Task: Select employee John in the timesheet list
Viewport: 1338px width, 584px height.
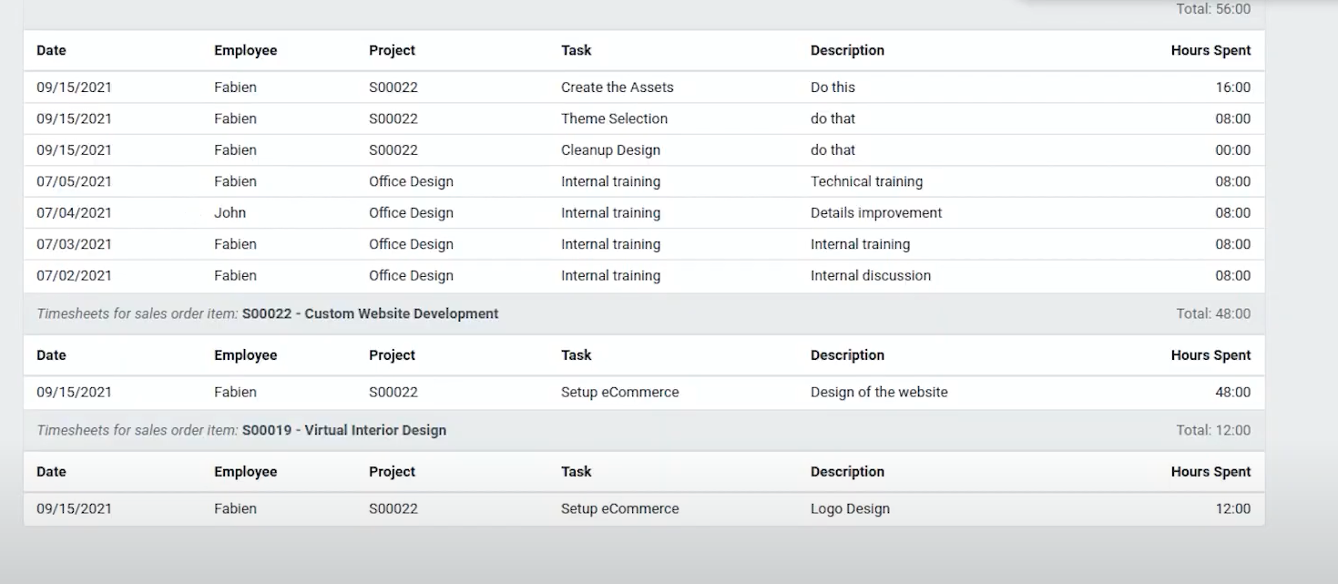Action: [x=230, y=213]
